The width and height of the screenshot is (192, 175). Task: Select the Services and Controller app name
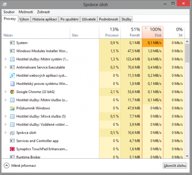coord(37,141)
